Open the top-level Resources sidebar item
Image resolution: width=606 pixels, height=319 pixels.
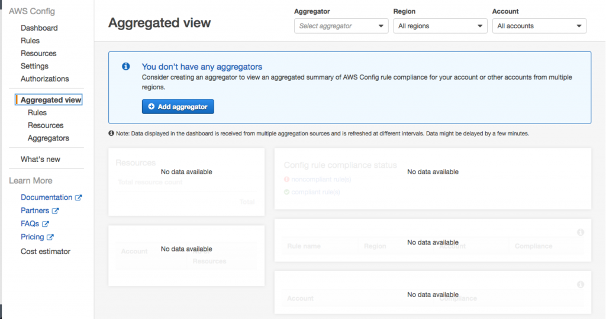(x=38, y=53)
